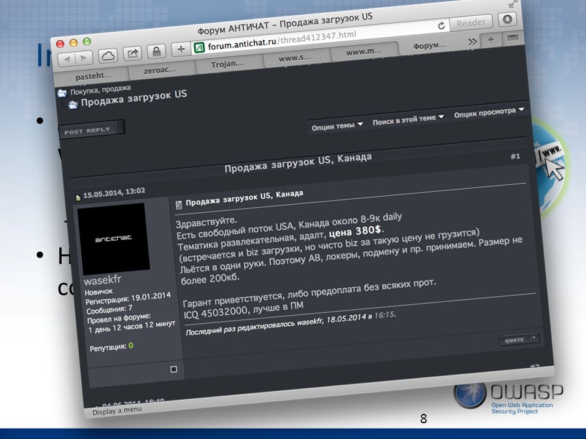The image size is (586, 439).
Task: Show hidden tabs with the double chevron
Action: [472, 41]
